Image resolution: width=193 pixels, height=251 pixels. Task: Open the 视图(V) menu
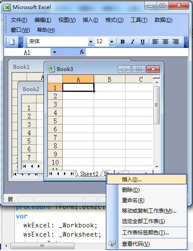pyautogui.click(x=67, y=20)
